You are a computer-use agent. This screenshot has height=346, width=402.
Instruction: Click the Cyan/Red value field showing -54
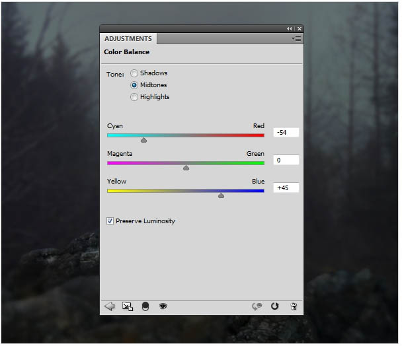pyautogui.click(x=286, y=133)
